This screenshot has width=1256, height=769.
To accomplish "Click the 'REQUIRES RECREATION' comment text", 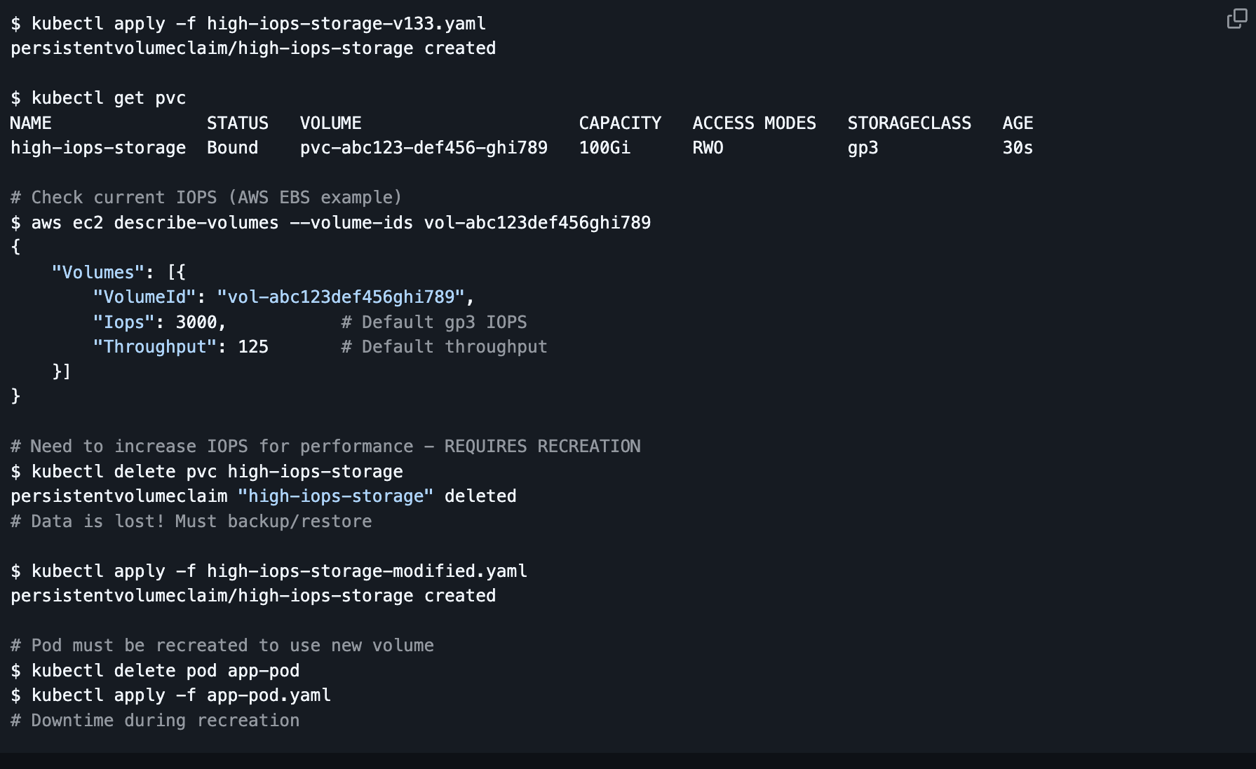I will tap(542, 447).
